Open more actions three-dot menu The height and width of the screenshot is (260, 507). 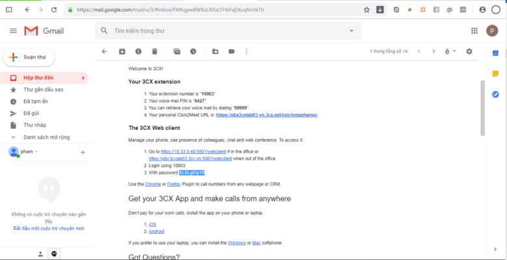246,51
